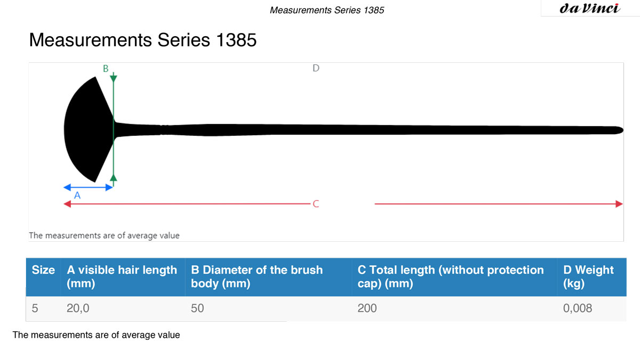
Task: Click the average value note inside diagram
Action: [104, 235]
